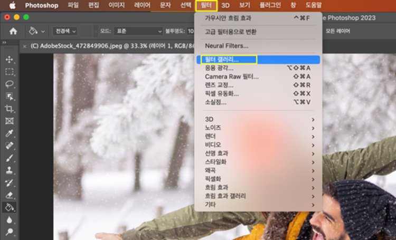Open the Photoshop application menu

coord(42,5)
